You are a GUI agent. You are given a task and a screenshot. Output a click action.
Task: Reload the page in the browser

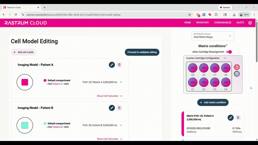click(x=16, y=15)
